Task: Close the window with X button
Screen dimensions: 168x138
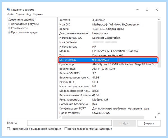Action: coord(157,10)
